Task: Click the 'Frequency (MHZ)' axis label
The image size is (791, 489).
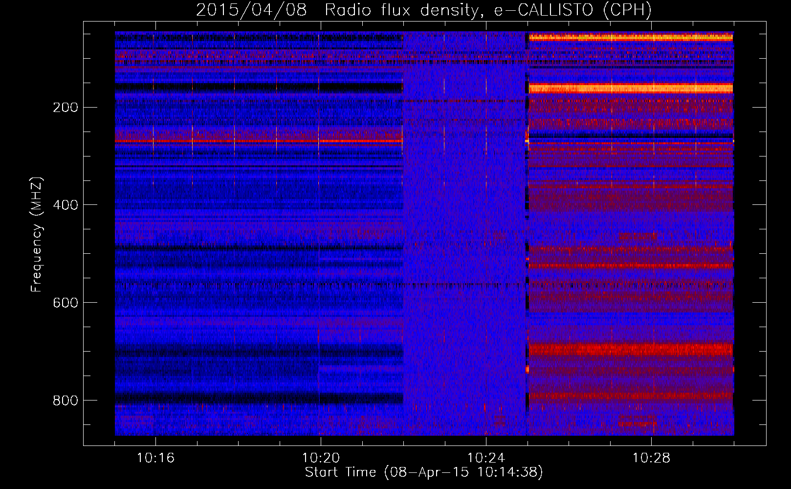Action: coord(37,235)
